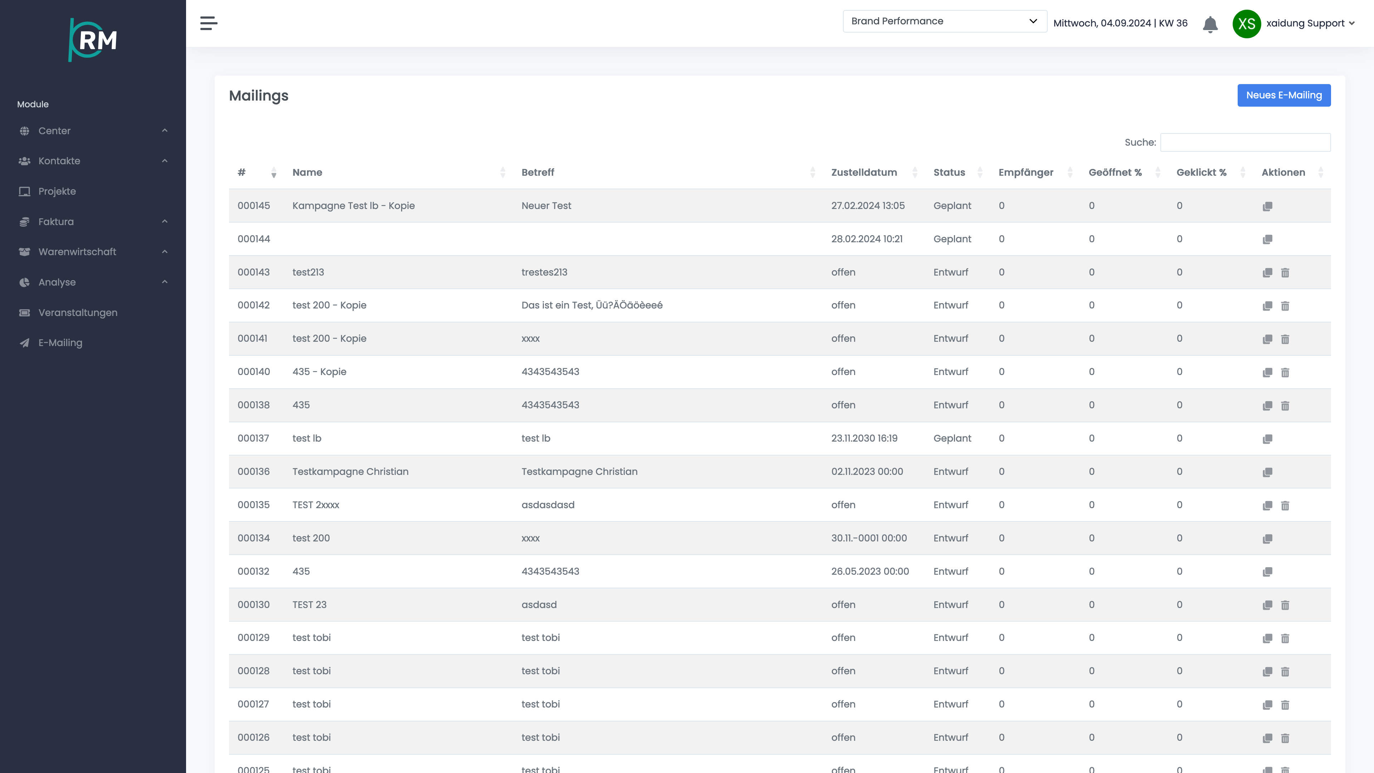Click the Neues E-Mailing button
The width and height of the screenshot is (1374, 773).
tap(1284, 96)
